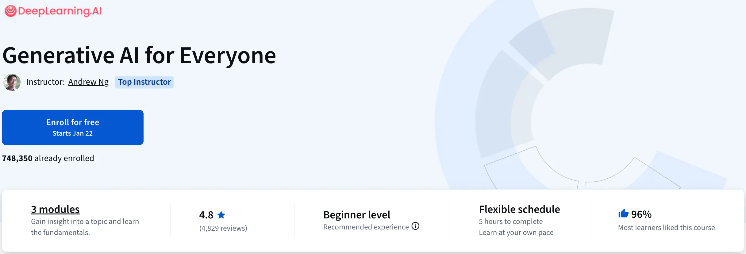Click the 4.8 rating value
The width and height of the screenshot is (746, 254).
206,215
